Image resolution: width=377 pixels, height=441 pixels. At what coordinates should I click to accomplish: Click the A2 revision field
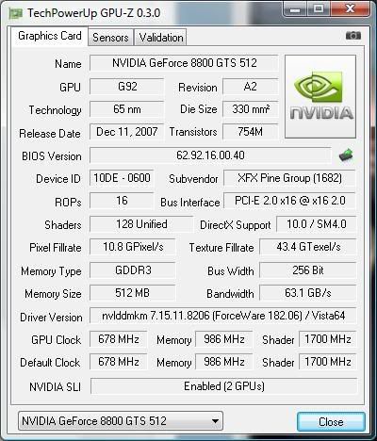click(251, 87)
